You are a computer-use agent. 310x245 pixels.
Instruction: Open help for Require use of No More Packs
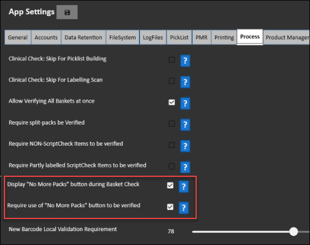pos(184,208)
